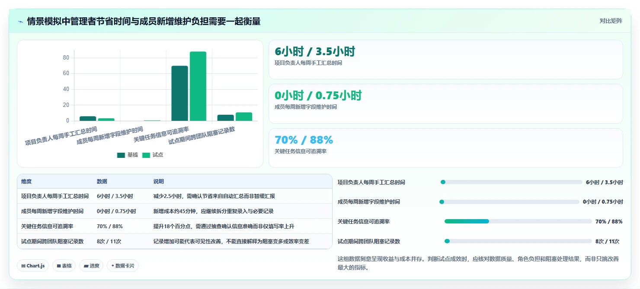Toggle the 基线 legend swatch in the chart
The width and height of the screenshot is (640, 289).
click(x=121, y=155)
